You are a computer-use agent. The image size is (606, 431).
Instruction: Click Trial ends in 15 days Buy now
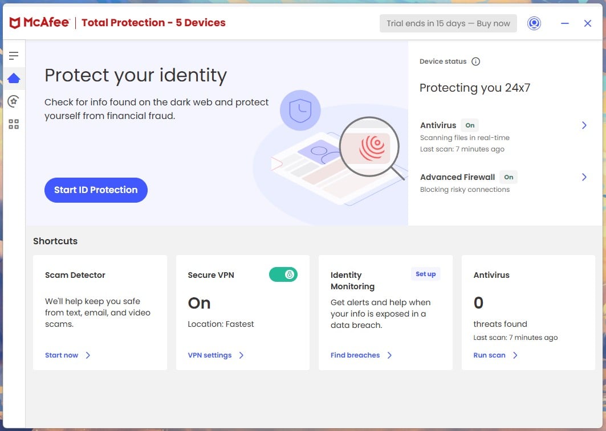(x=448, y=23)
